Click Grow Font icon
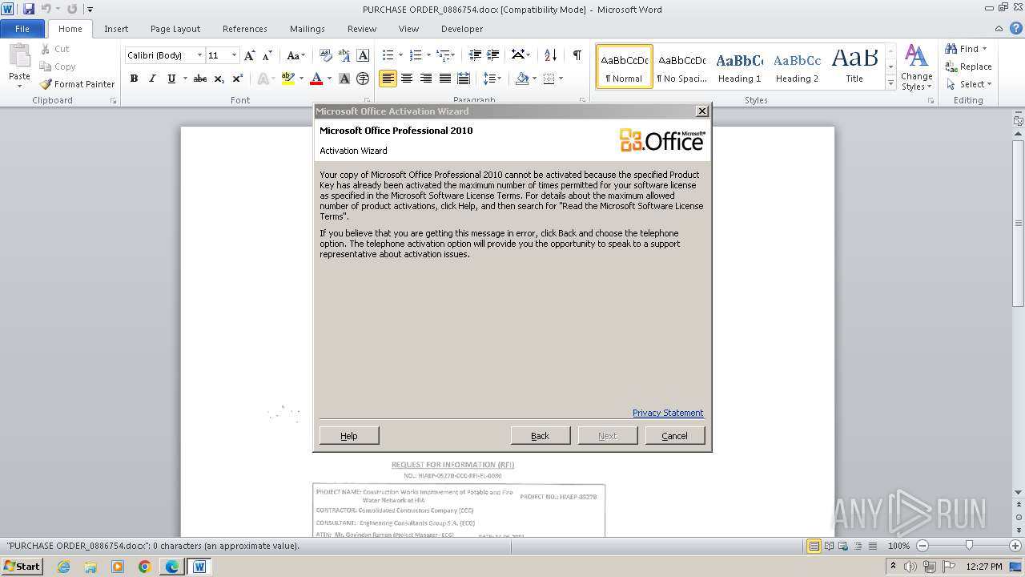This screenshot has height=577, width=1025. click(250, 55)
